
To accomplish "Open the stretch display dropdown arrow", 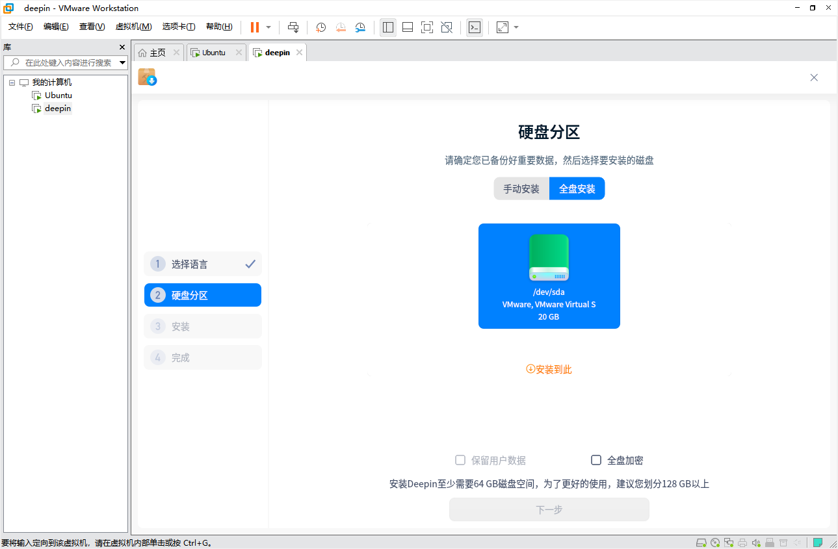I will [x=516, y=27].
